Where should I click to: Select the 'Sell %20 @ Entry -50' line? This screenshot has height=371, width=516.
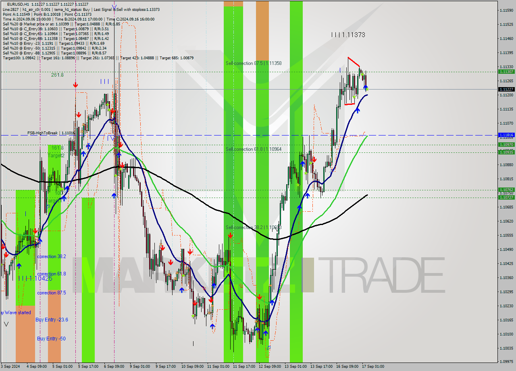[54, 48]
